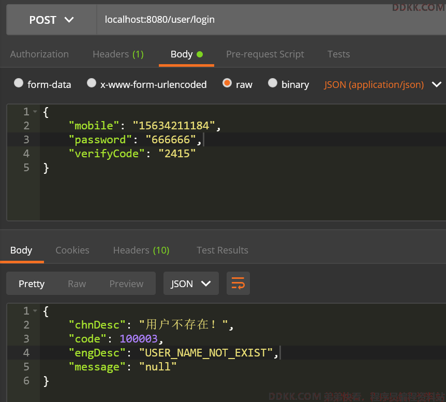Open the response JSON format dropdown
The height and width of the screenshot is (402, 446).
(x=191, y=284)
